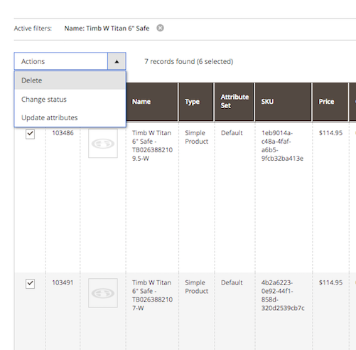Viewport: 356px width, 350px height.
Task: Sort by the Type column header
Action: 196,102
